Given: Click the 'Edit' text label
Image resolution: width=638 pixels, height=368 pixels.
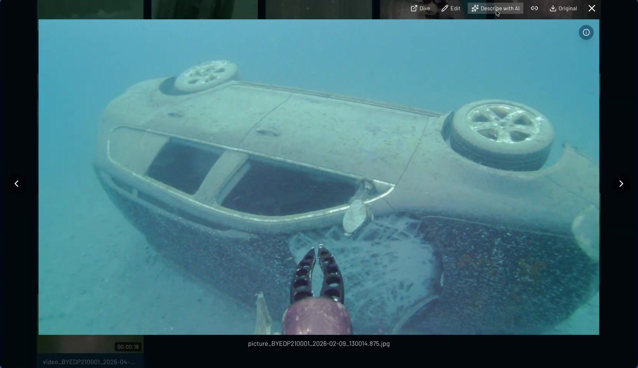Looking at the screenshot, I should click(x=455, y=8).
